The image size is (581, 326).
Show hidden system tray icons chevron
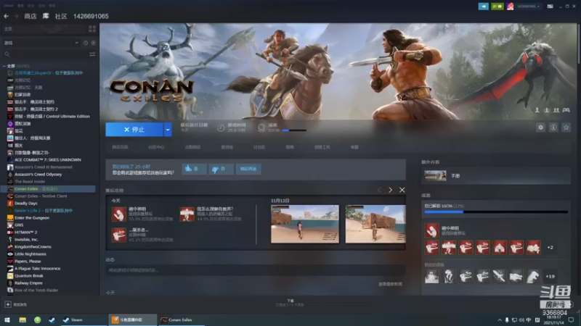tap(500, 319)
